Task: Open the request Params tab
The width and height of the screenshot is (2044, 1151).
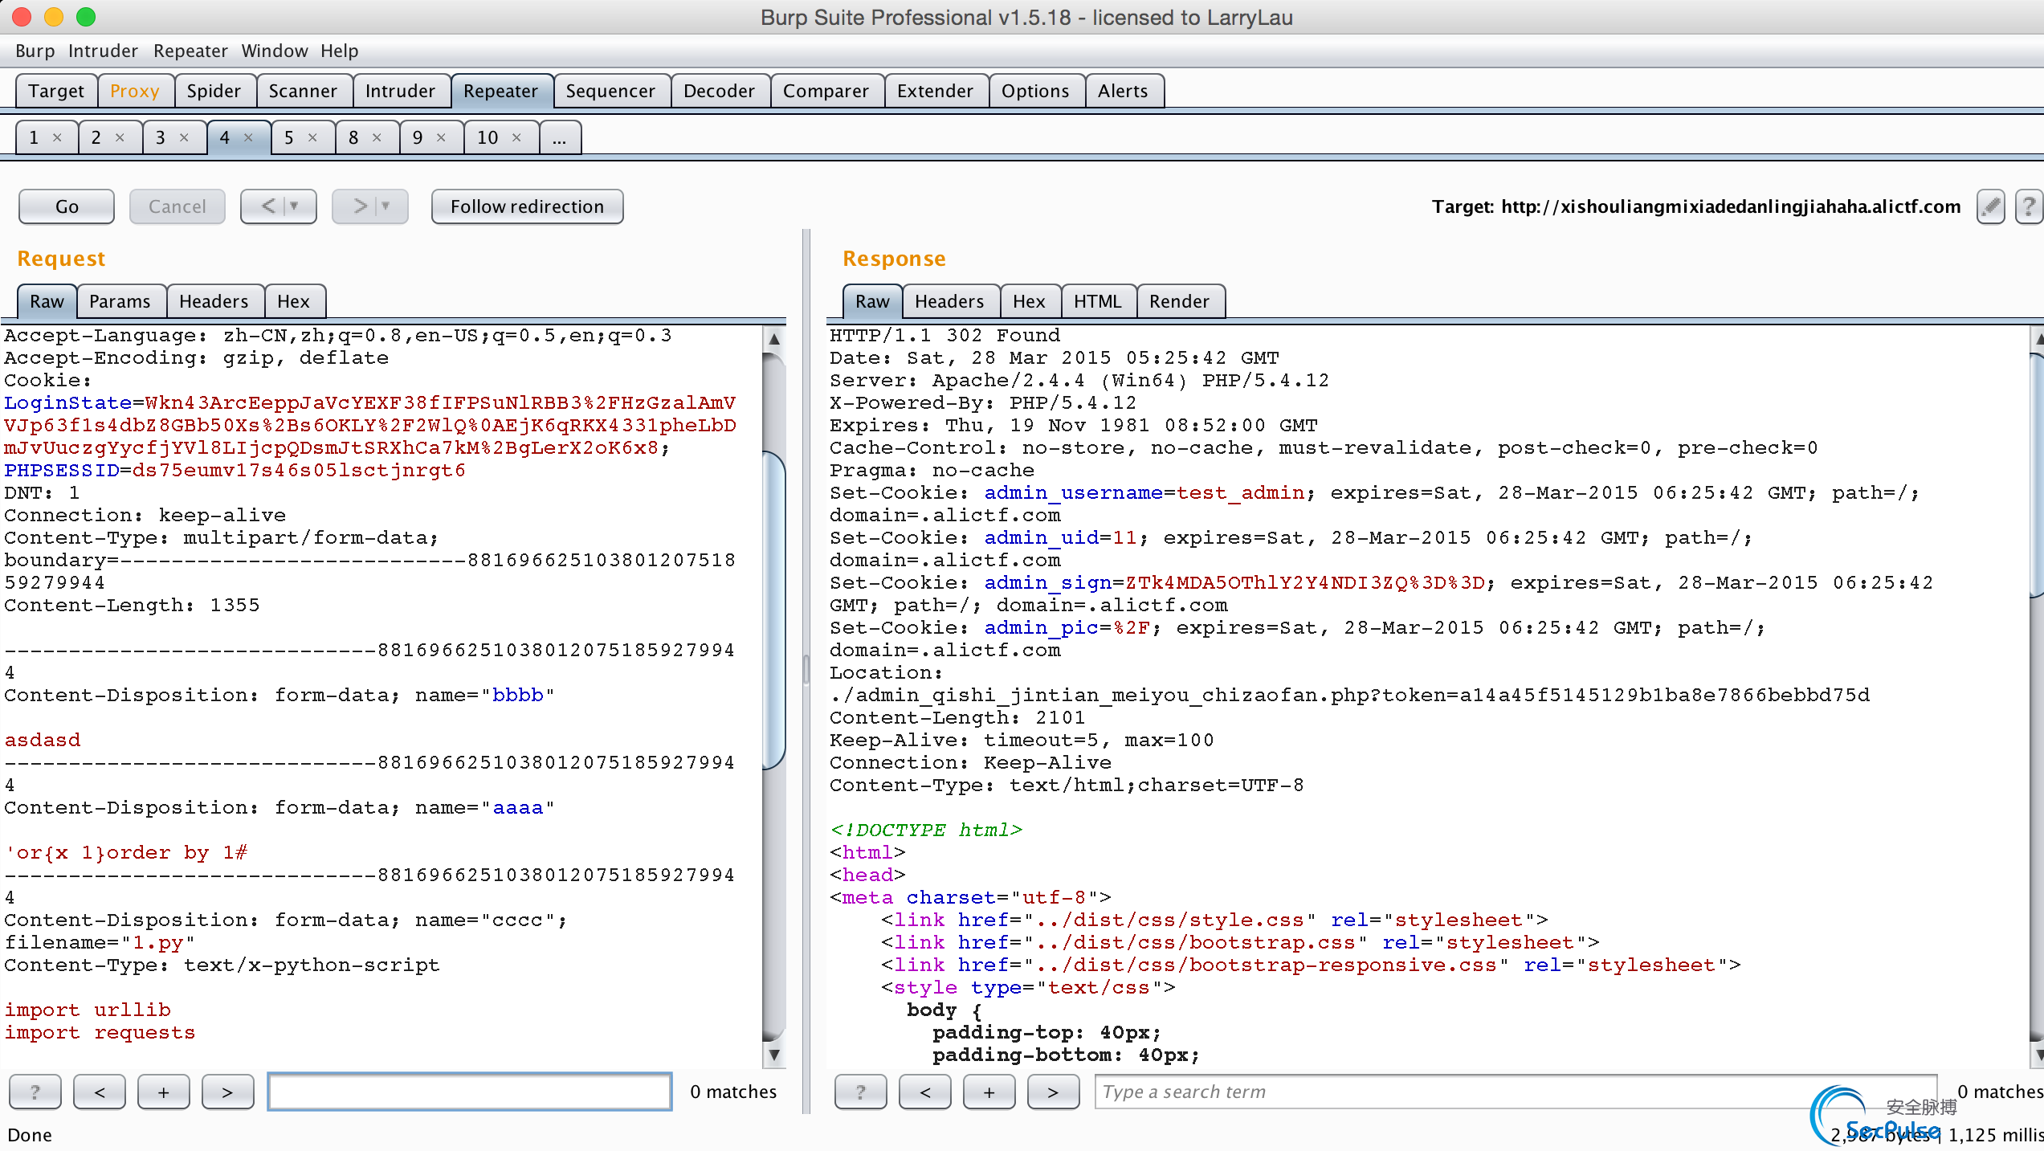Action: pyautogui.click(x=120, y=301)
